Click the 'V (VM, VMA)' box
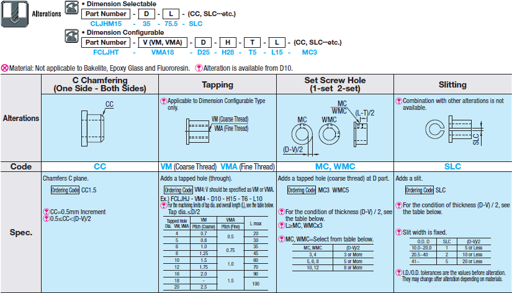The height and width of the screenshot is (293, 512). click(163, 42)
